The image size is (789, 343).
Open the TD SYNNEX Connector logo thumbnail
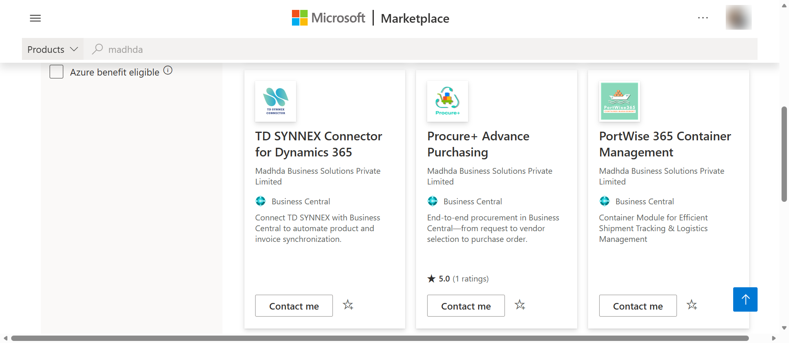pyautogui.click(x=276, y=101)
